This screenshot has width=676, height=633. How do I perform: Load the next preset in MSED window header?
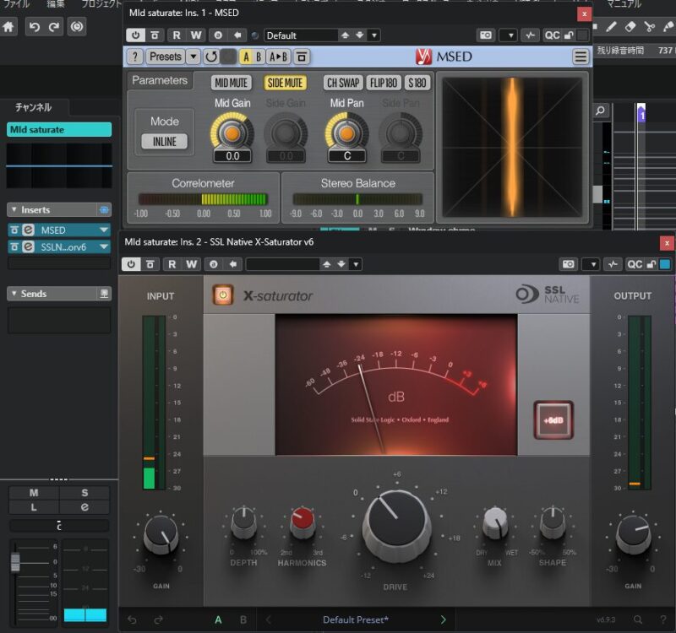point(360,35)
